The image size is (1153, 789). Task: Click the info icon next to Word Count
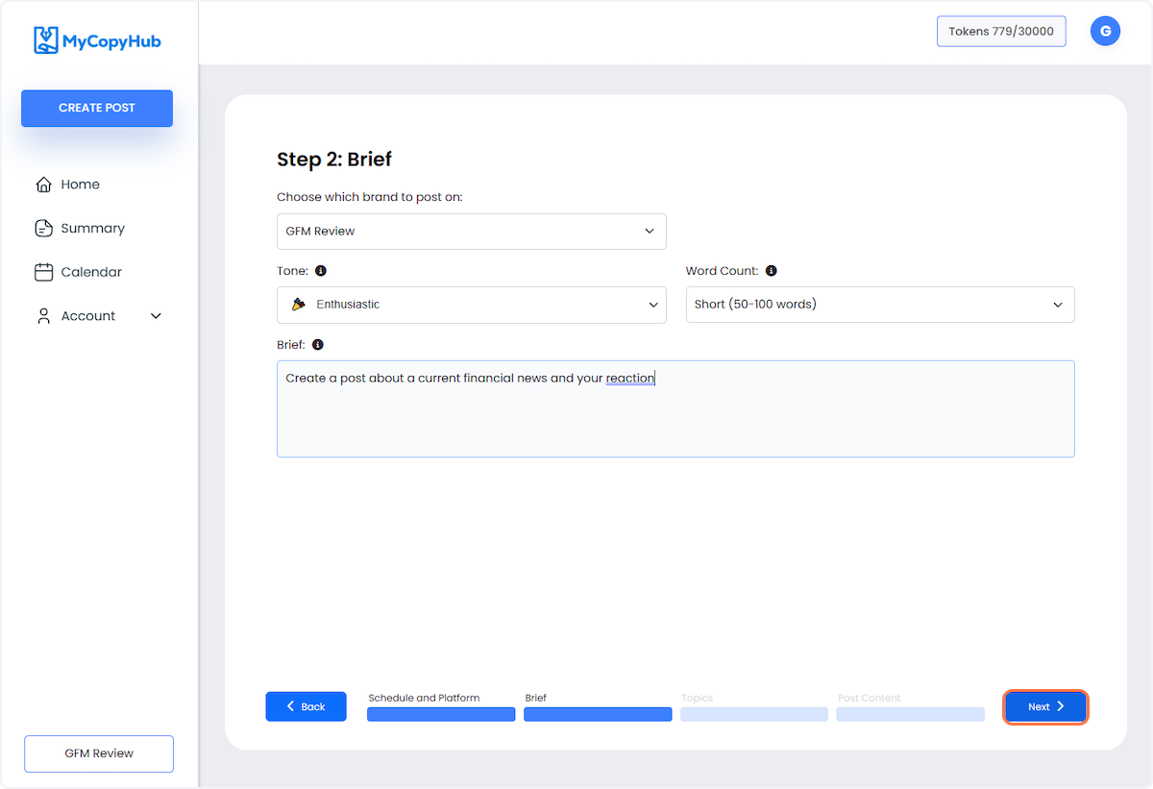click(772, 271)
